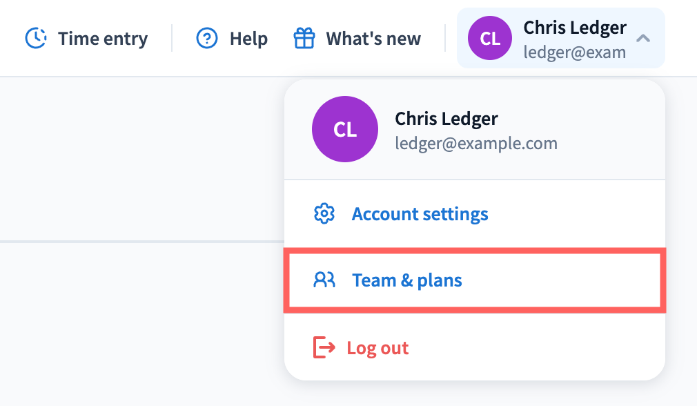This screenshot has width=697, height=406.
Task: Open the Help link
Action: click(x=248, y=39)
